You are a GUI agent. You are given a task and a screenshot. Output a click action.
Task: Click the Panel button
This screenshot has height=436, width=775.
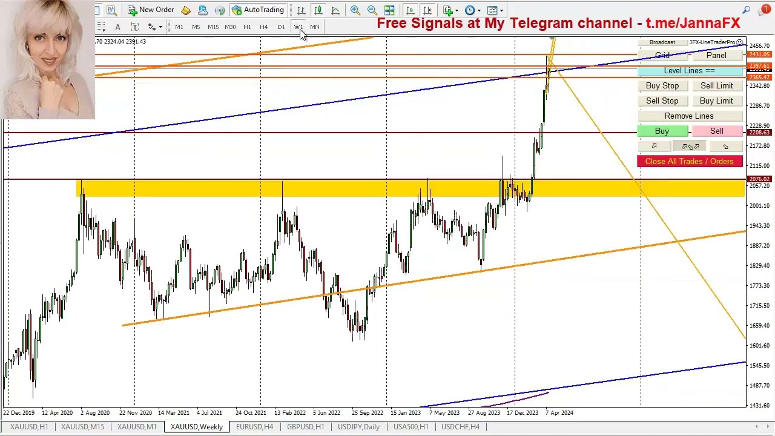tap(716, 55)
